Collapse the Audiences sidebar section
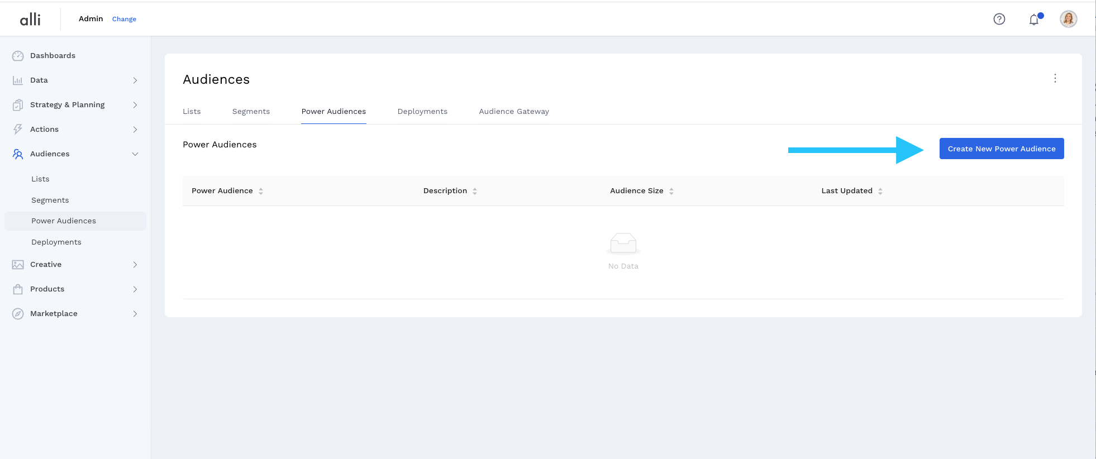Image resolution: width=1096 pixels, height=459 pixels. click(135, 154)
